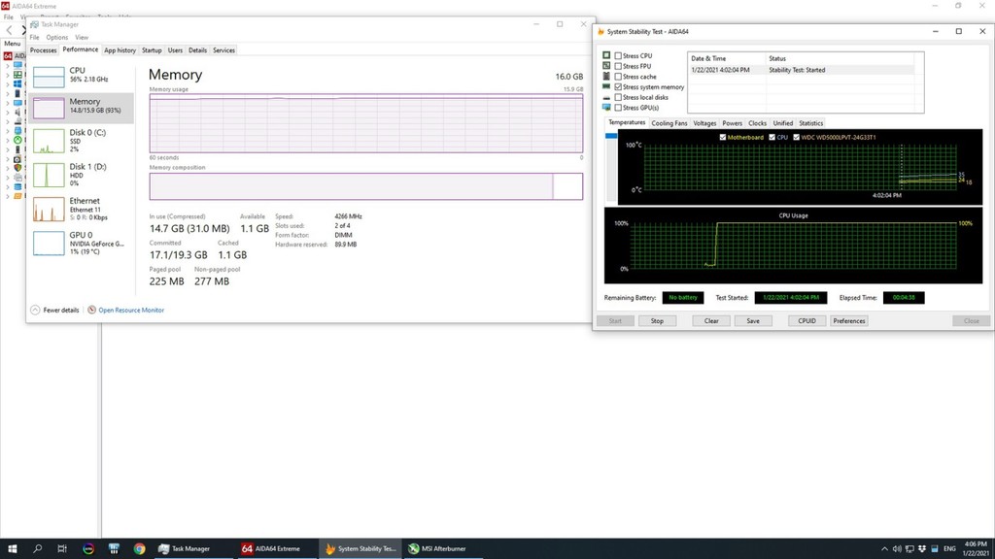Click the RAM module icon beside Stress system memory
995x559 pixels.
606,86
